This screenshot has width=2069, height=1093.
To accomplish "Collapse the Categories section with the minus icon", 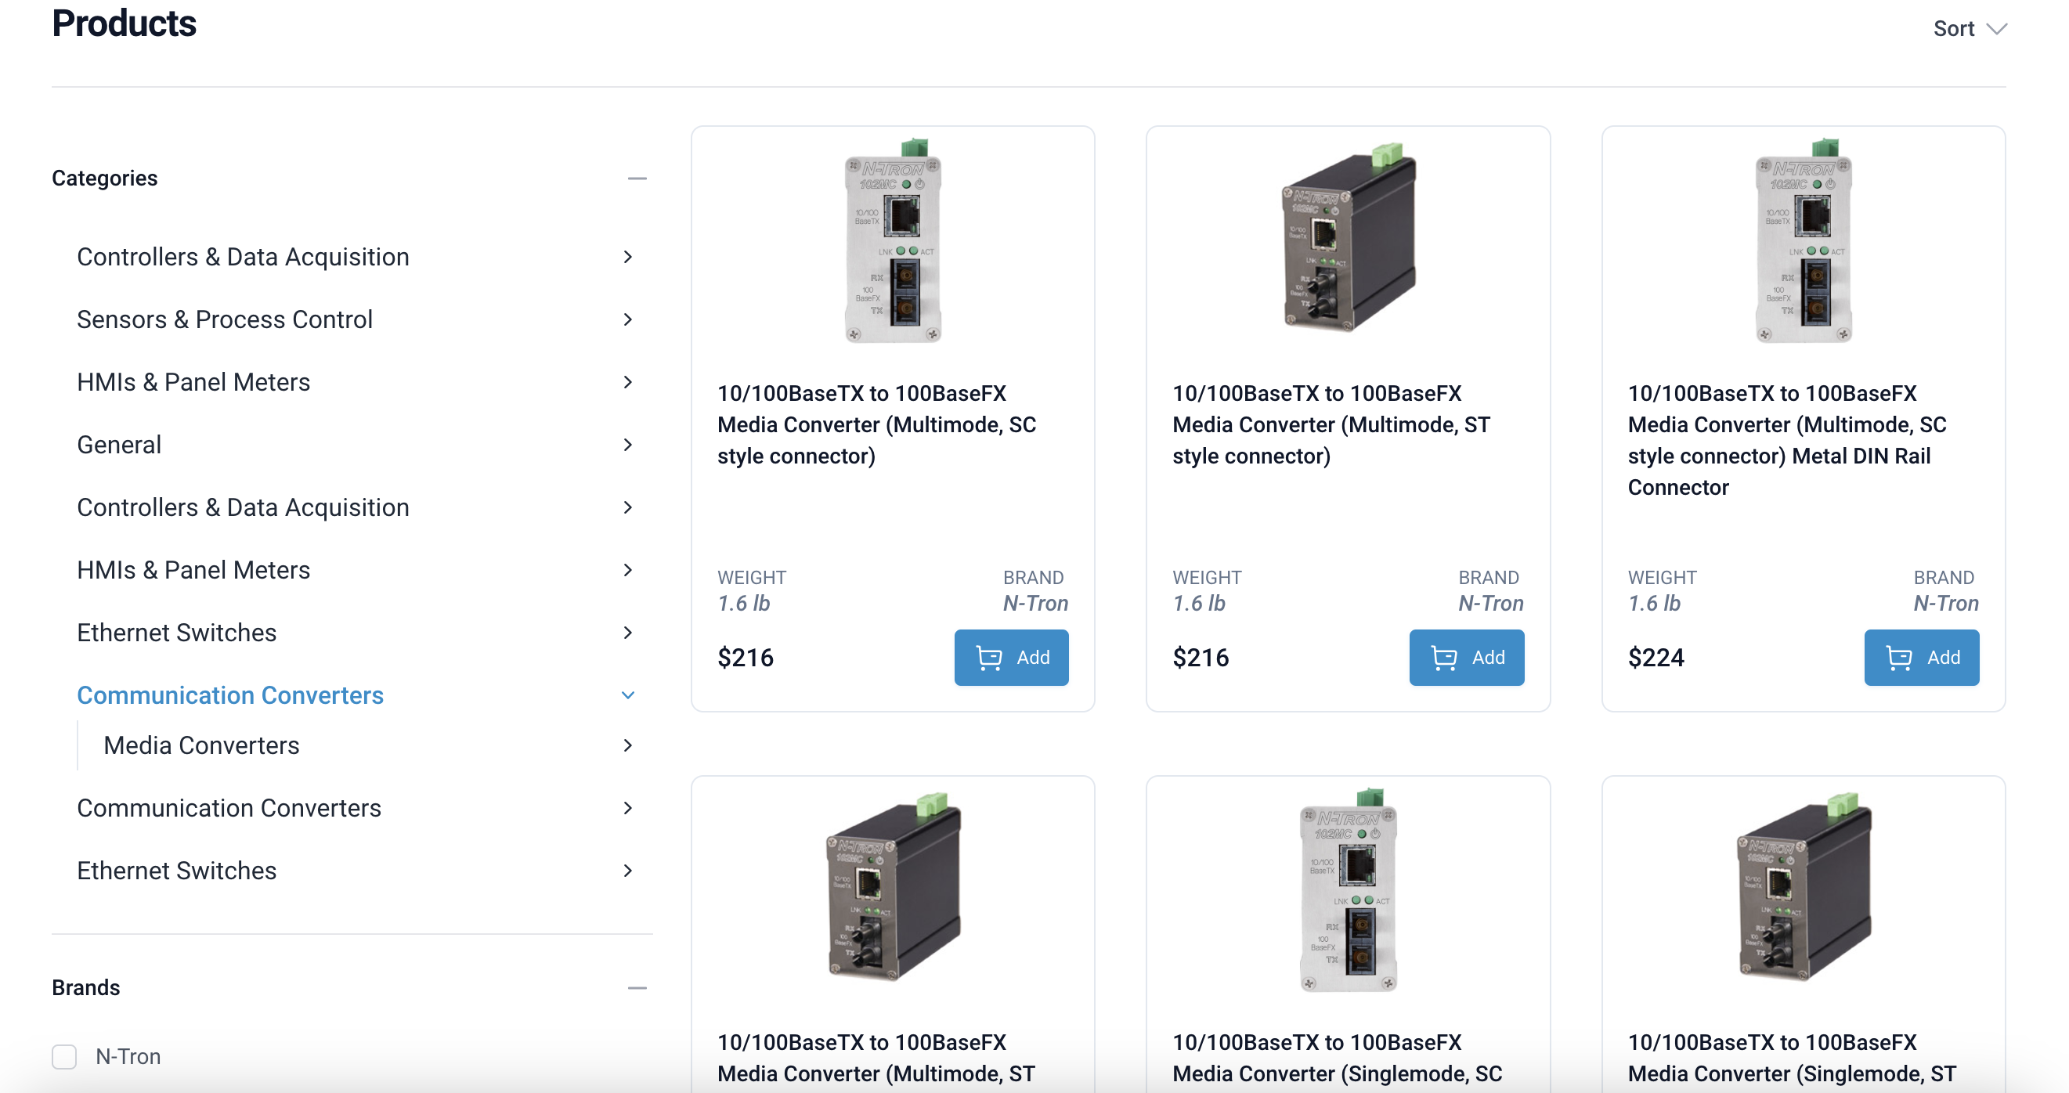I will 637,179.
